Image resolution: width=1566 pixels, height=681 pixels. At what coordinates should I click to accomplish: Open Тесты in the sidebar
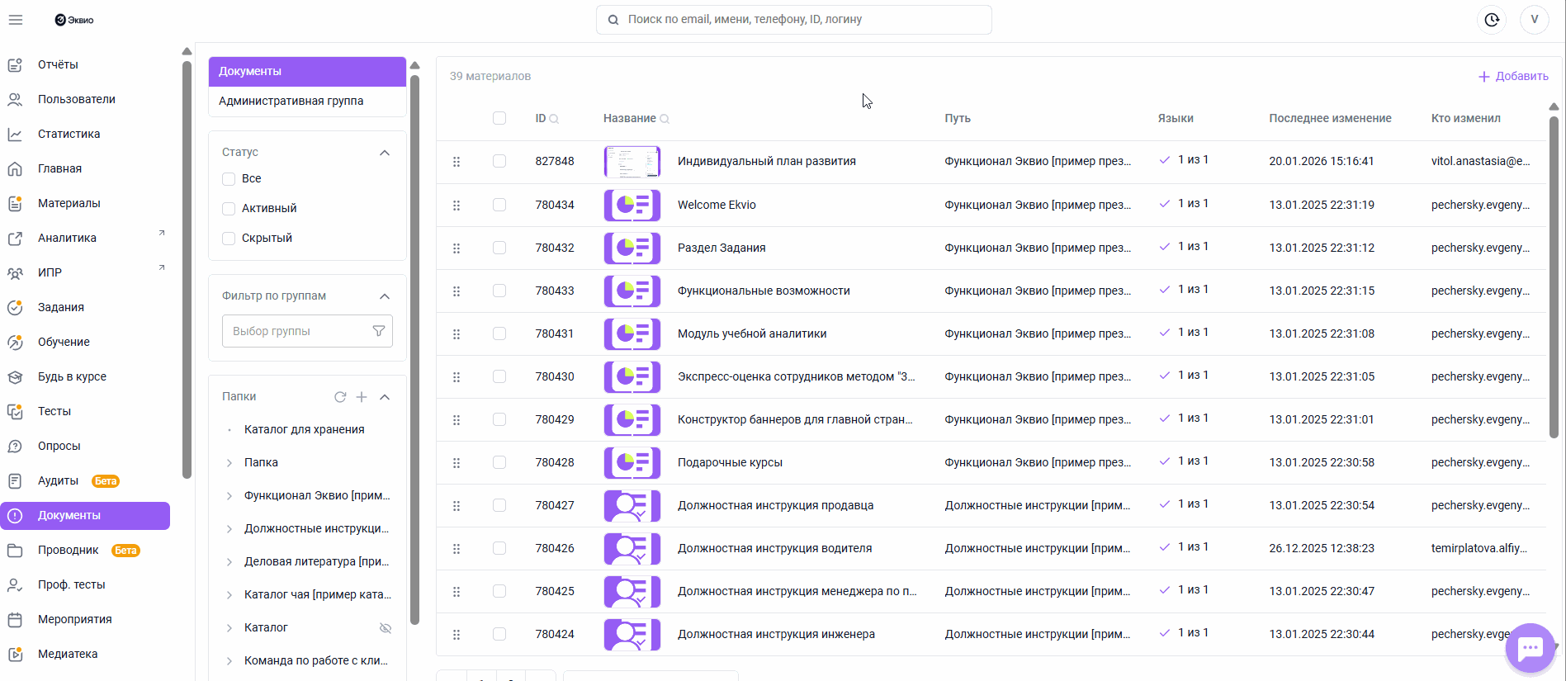tap(54, 411)
